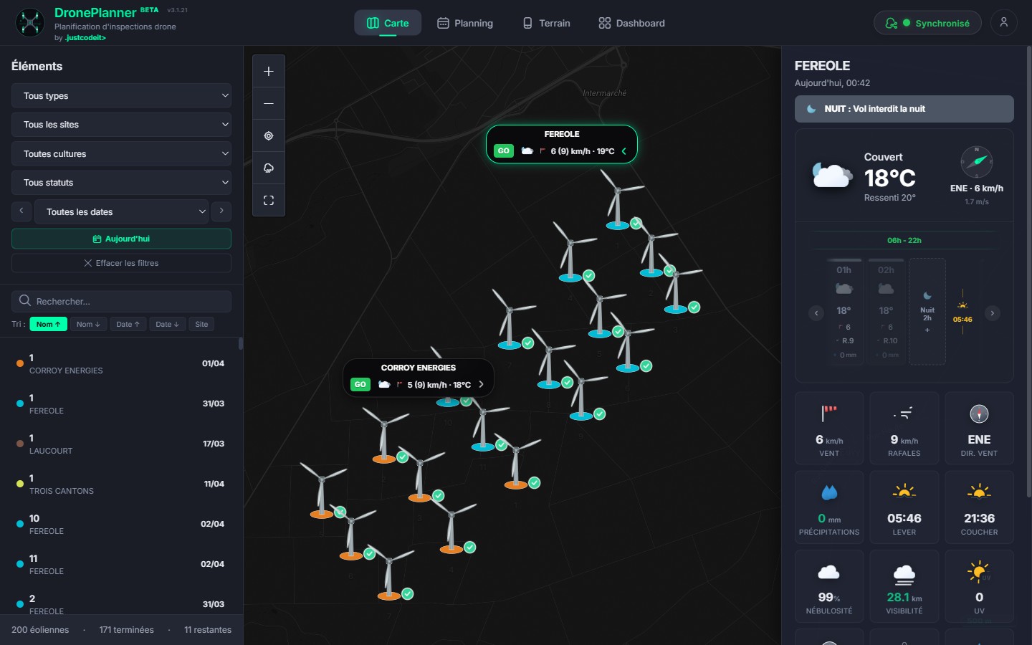Show previous hourly forecast
This screenshot has height=645, width=1032.
click(816, 313)
